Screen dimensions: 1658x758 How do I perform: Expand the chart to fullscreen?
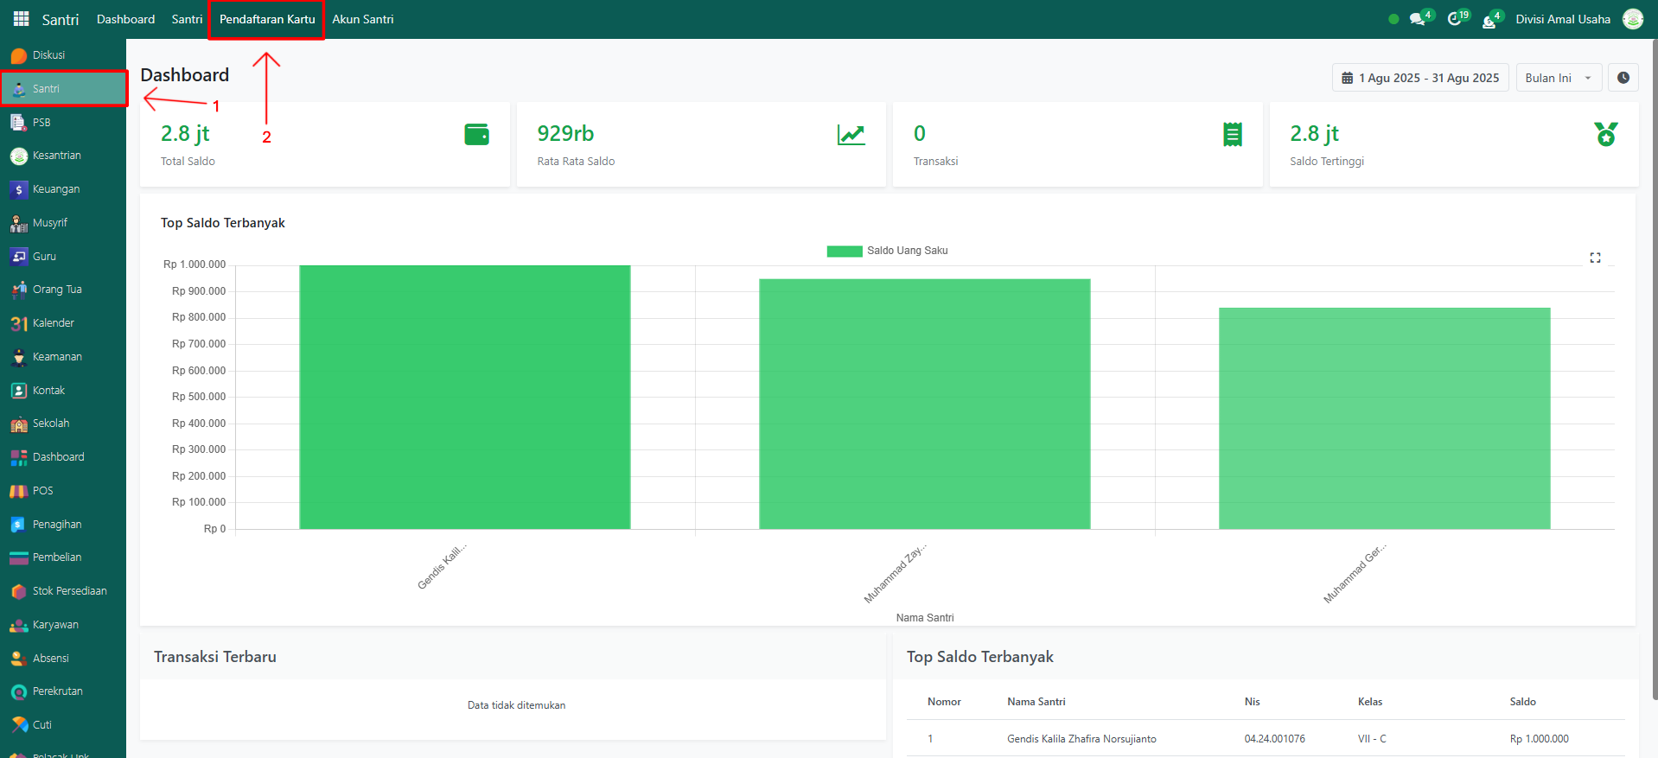pyautogui.click(x=1595, y=258)
